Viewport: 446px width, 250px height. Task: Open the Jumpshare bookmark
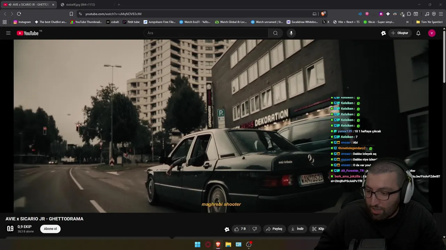[159, 22]
